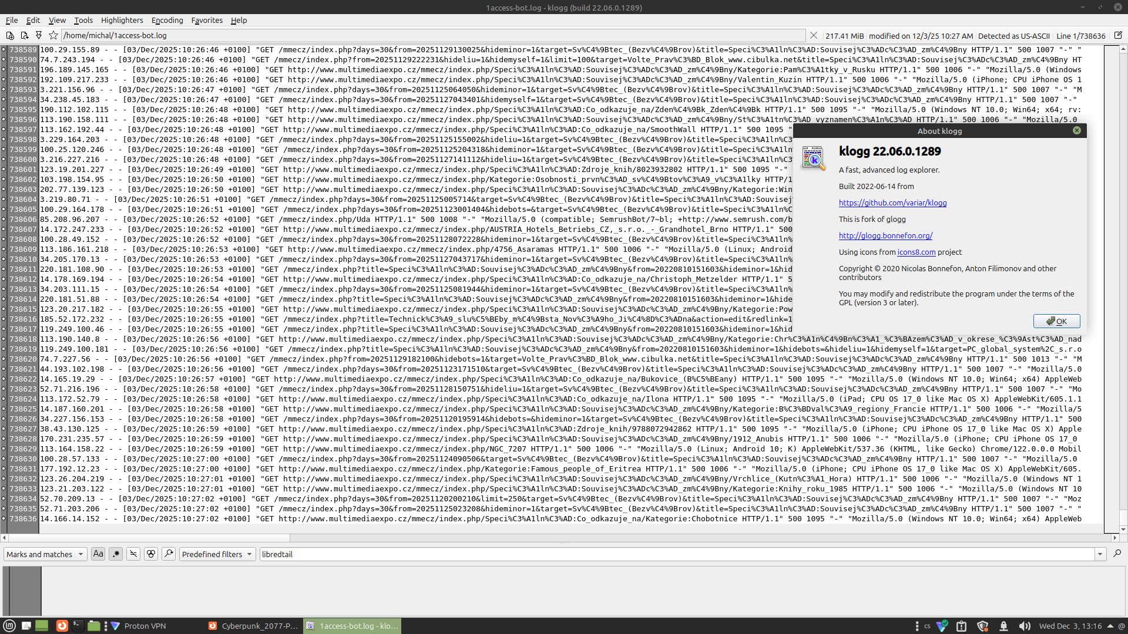Click the add to favorites star icon
This screenshot has height=634, width=1128.
pos(53,36)
